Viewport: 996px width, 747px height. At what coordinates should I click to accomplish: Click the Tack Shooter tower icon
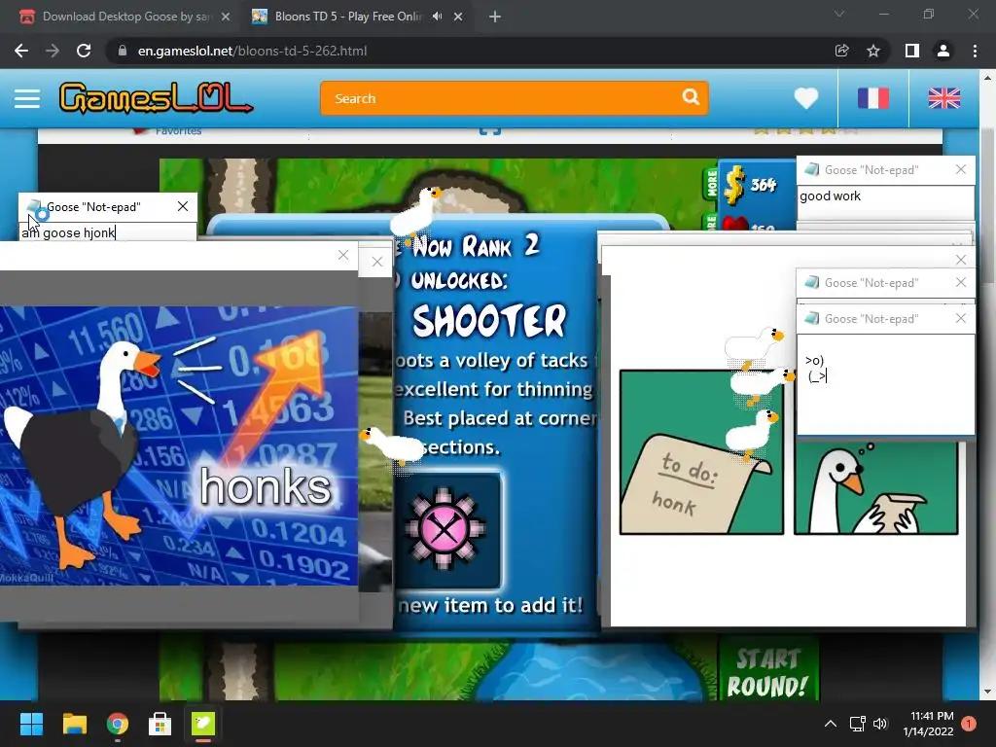click(x=445, y=528)
